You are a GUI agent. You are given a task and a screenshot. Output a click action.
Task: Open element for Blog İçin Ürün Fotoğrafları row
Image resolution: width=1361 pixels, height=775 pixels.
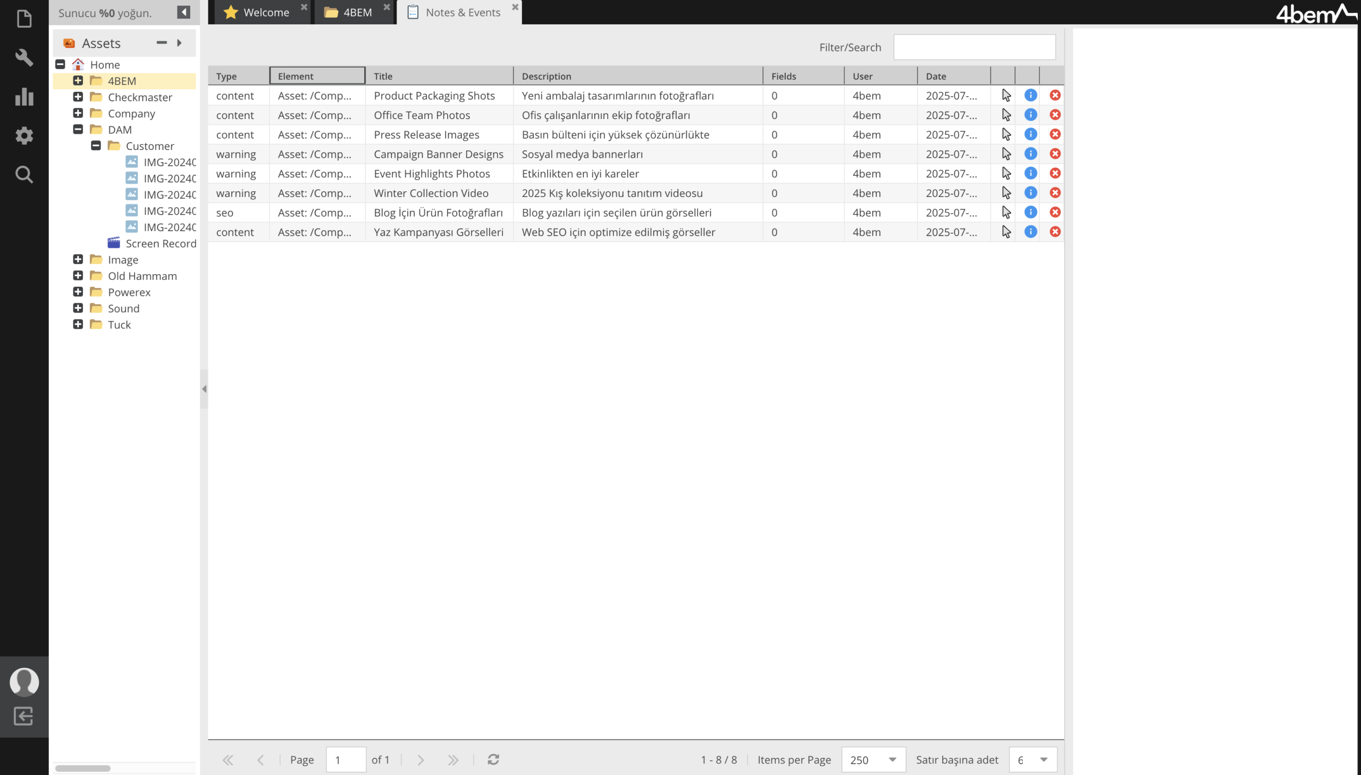click(1006, 212)
